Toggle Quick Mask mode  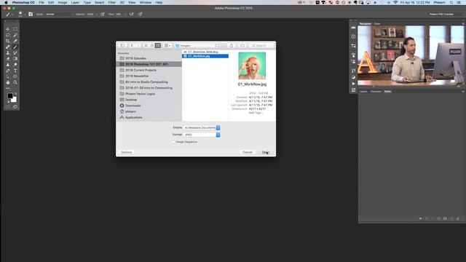coord(8,107)
